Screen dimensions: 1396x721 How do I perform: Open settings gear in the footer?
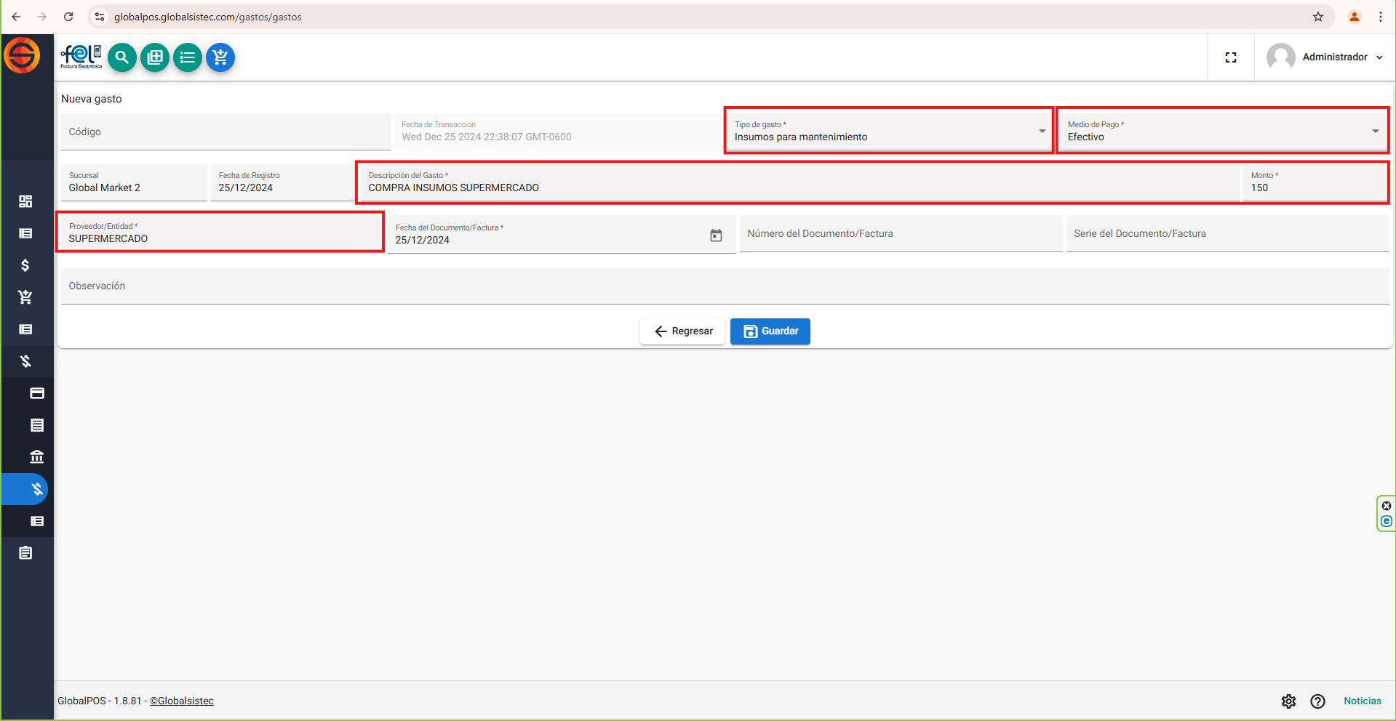[x=1288, y=701]
